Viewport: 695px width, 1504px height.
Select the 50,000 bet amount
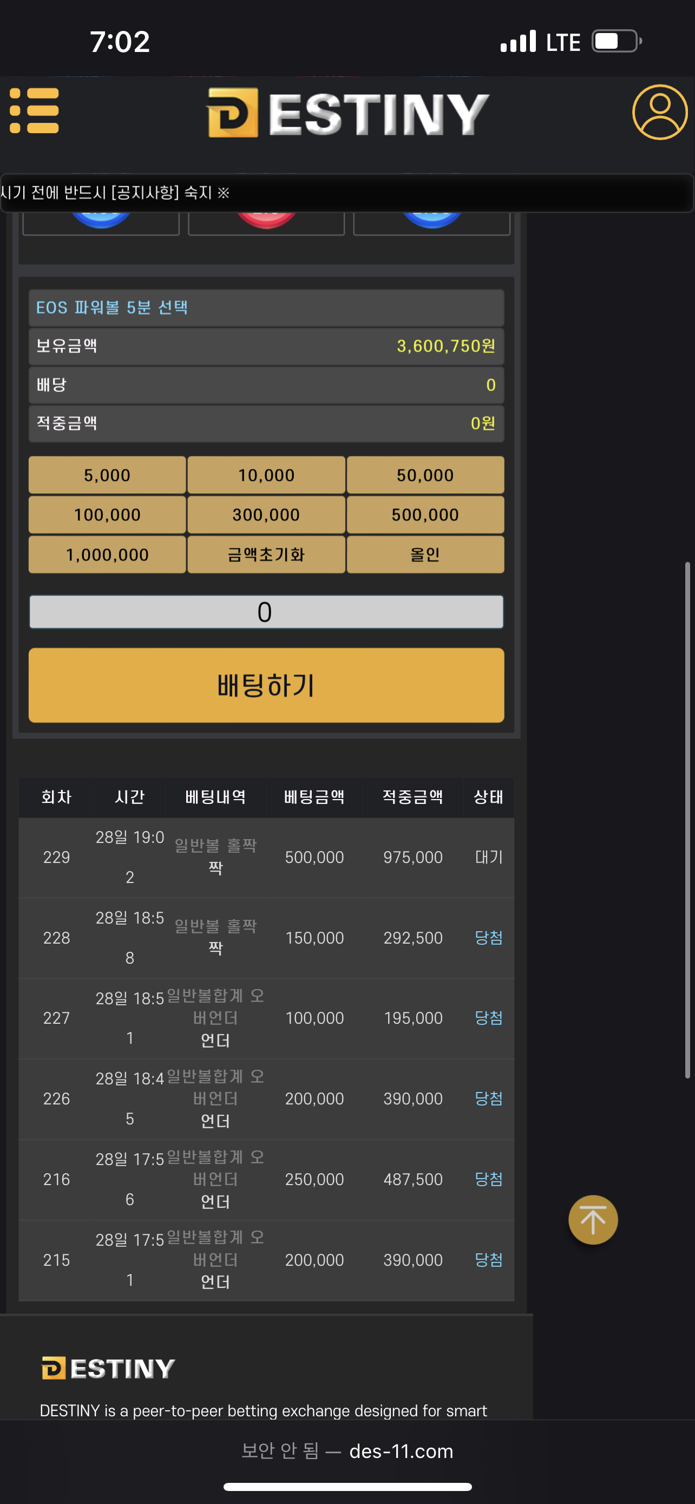425,475
